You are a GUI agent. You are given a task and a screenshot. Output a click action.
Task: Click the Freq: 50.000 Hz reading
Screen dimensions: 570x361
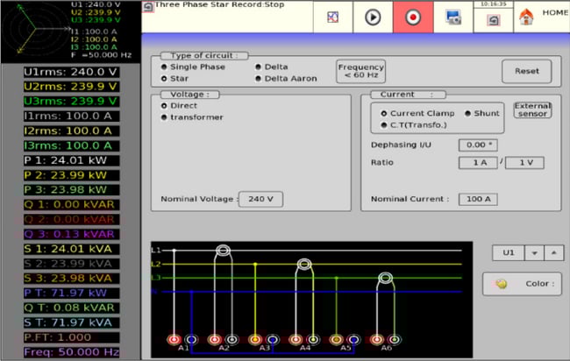pos(71,352)
